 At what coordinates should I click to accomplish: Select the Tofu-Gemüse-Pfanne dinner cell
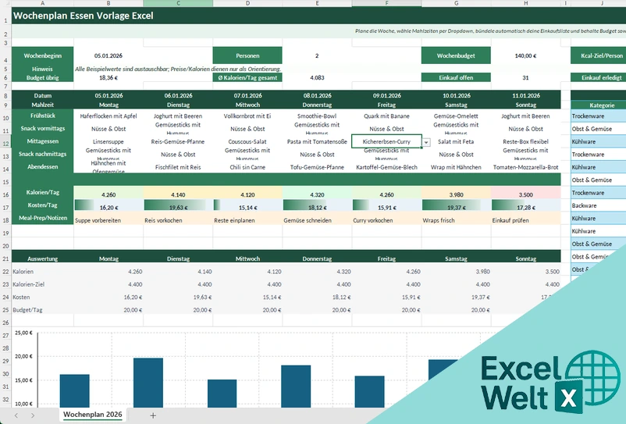pyautogui.click(x=317, y=167)
